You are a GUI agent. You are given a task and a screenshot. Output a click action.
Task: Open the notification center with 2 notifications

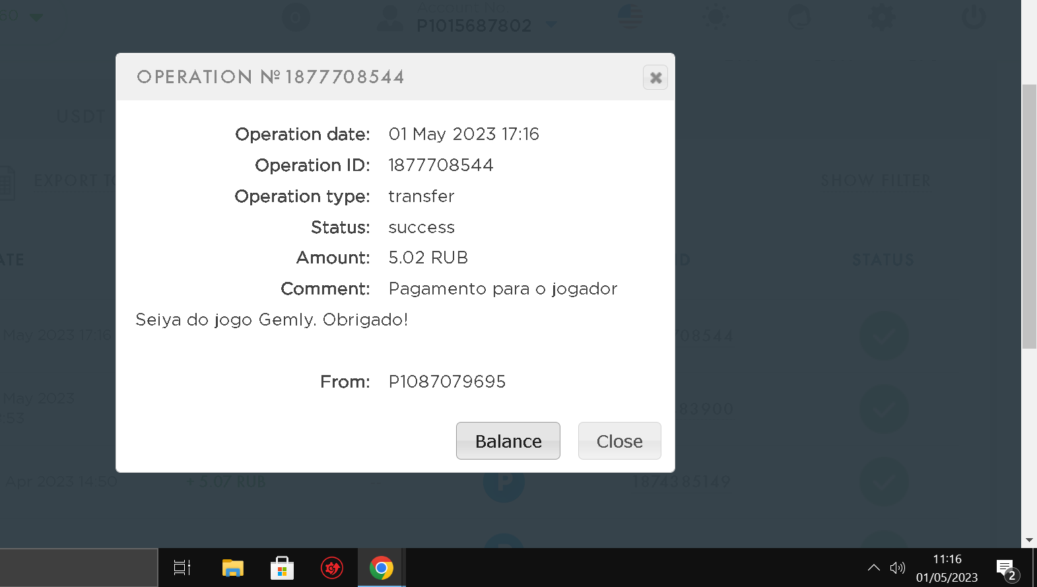[x=1007, y=569]
